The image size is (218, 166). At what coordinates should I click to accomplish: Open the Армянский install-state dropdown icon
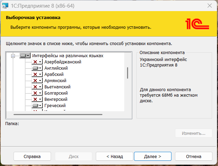37,81
